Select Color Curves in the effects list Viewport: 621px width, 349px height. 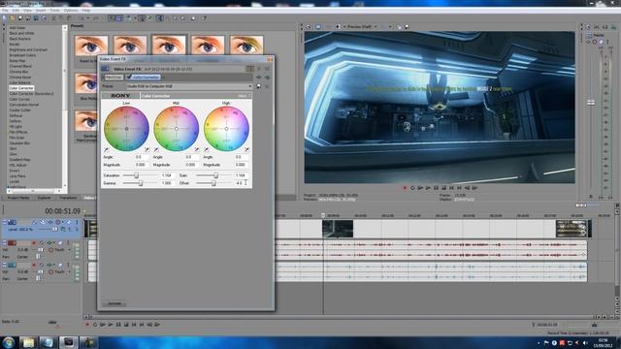tap(19, 99)
